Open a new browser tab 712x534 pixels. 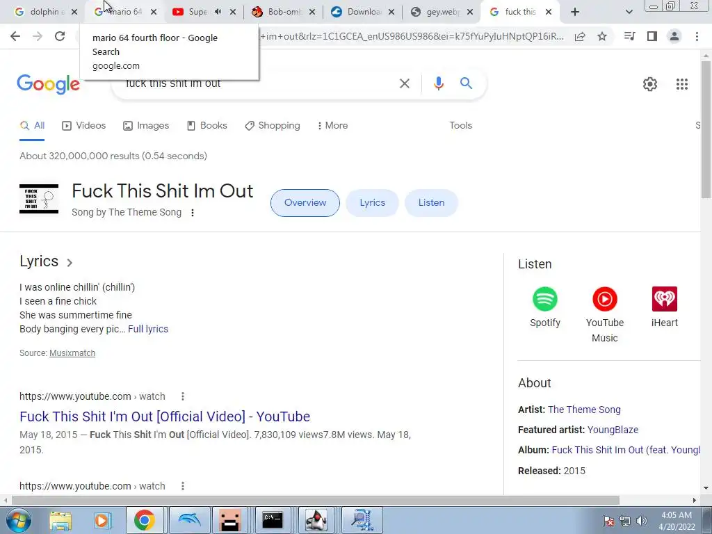pos(575,12)
